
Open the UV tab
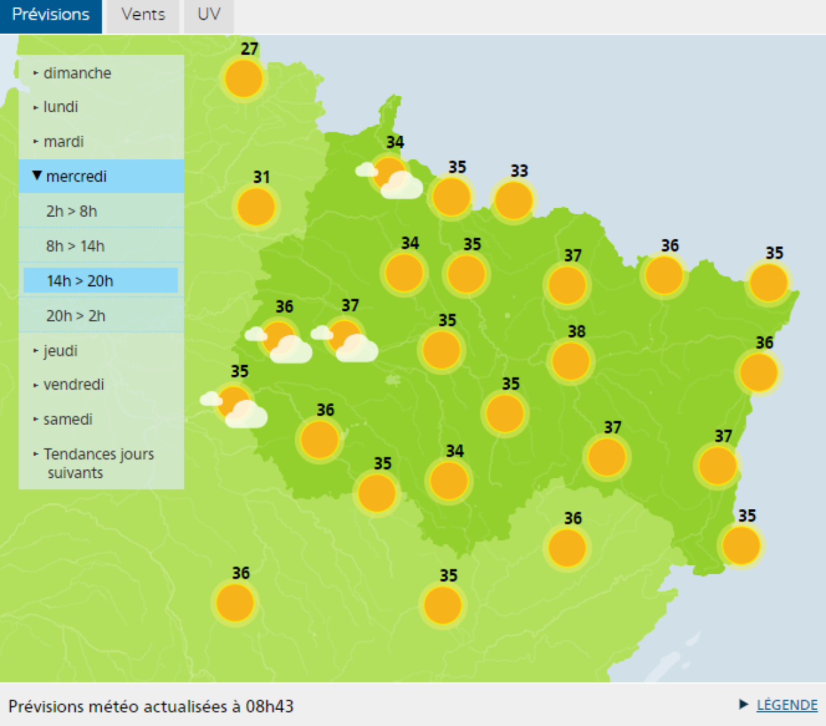point(208,13)
